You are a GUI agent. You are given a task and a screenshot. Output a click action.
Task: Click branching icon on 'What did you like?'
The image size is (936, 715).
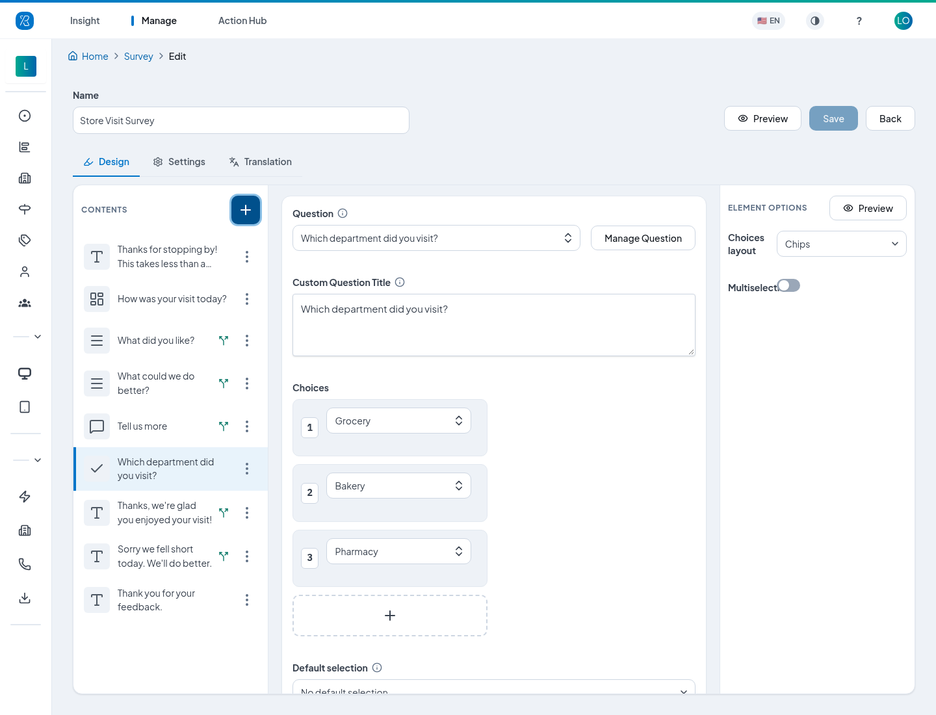point(224,341)
